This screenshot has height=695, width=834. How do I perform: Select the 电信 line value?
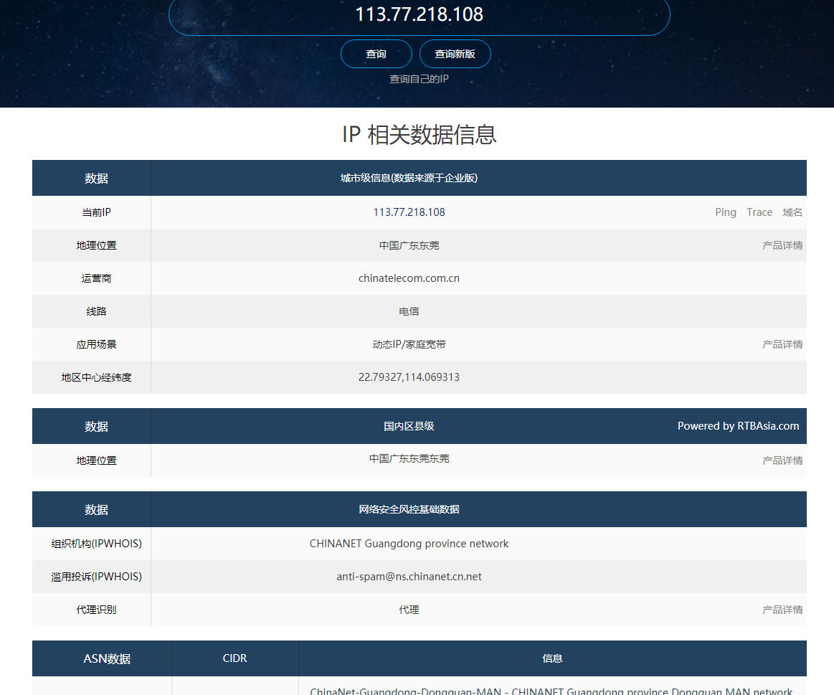pos(409,311)
